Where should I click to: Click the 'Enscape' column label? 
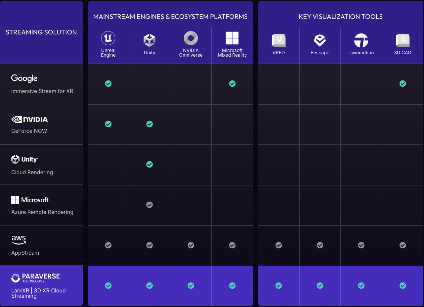coord(320,53)
